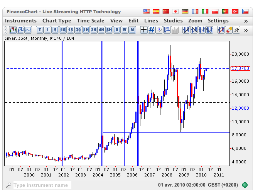Viewport: 253px width, 190px height.
Task: Set timeframe to 15 minutes
Action: (x=71, y=29)
